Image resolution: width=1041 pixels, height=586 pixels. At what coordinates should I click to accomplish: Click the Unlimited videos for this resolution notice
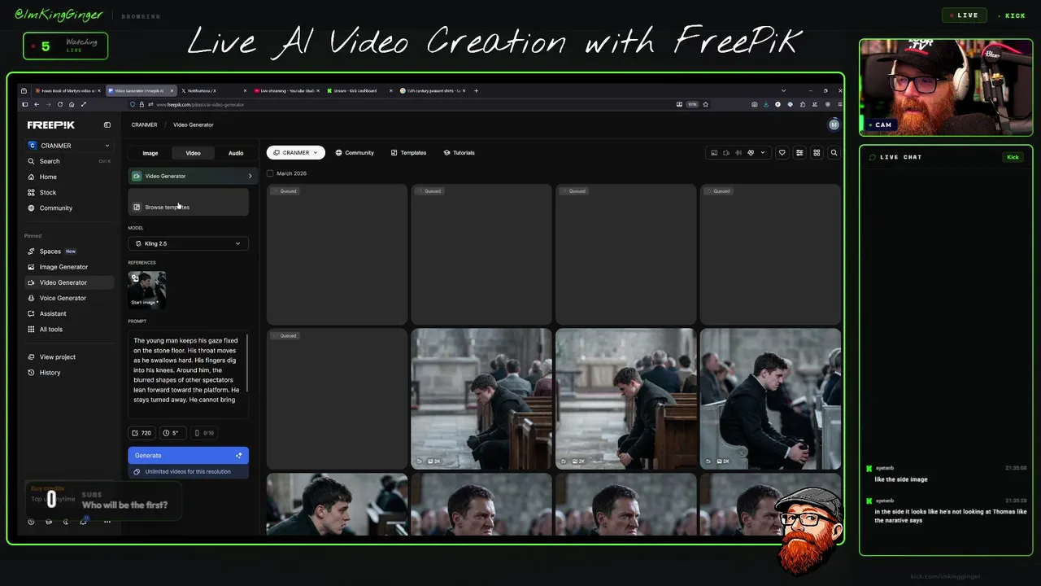pyautogui.click(x=188, y=471)
